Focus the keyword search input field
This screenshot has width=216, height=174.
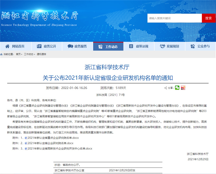click(x=174, y=18)
